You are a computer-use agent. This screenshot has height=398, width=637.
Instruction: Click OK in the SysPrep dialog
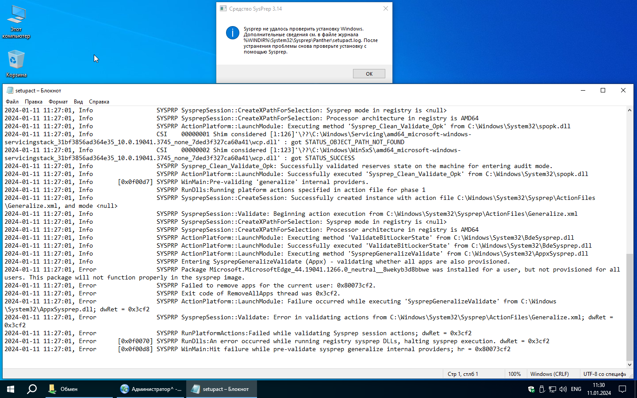tap(369, 74)
